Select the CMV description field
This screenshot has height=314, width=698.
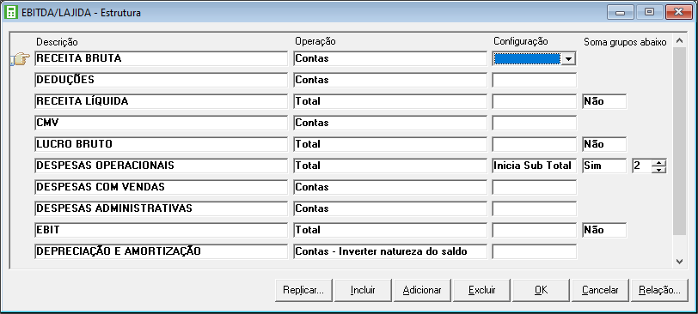[161, 123]
